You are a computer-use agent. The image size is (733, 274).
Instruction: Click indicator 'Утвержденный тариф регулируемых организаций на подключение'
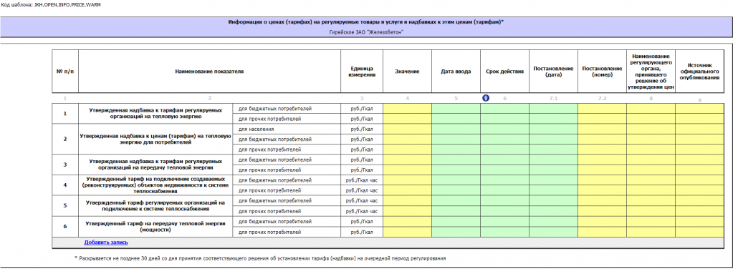(155, 206)
